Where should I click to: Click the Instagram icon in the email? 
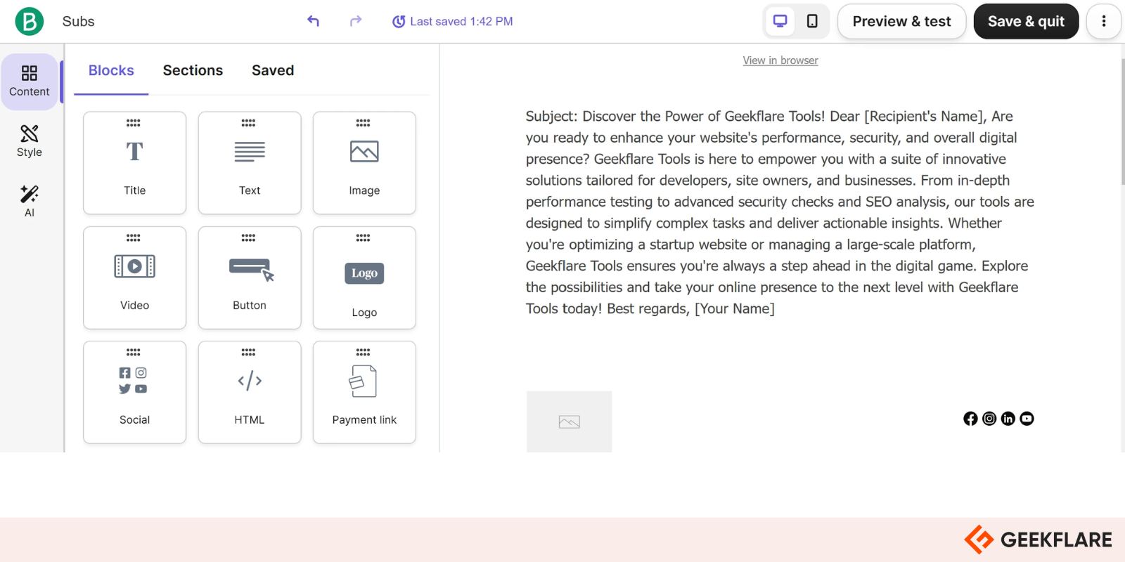pos(989,419)
